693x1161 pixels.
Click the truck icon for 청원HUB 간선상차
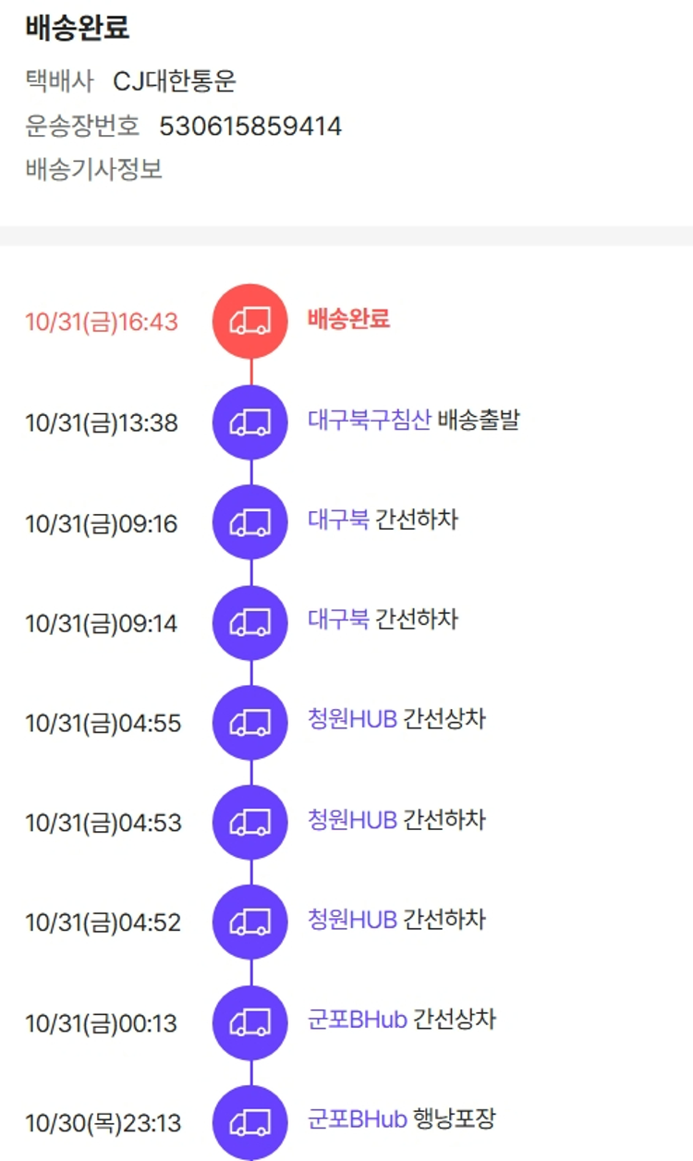pos(250,722)
